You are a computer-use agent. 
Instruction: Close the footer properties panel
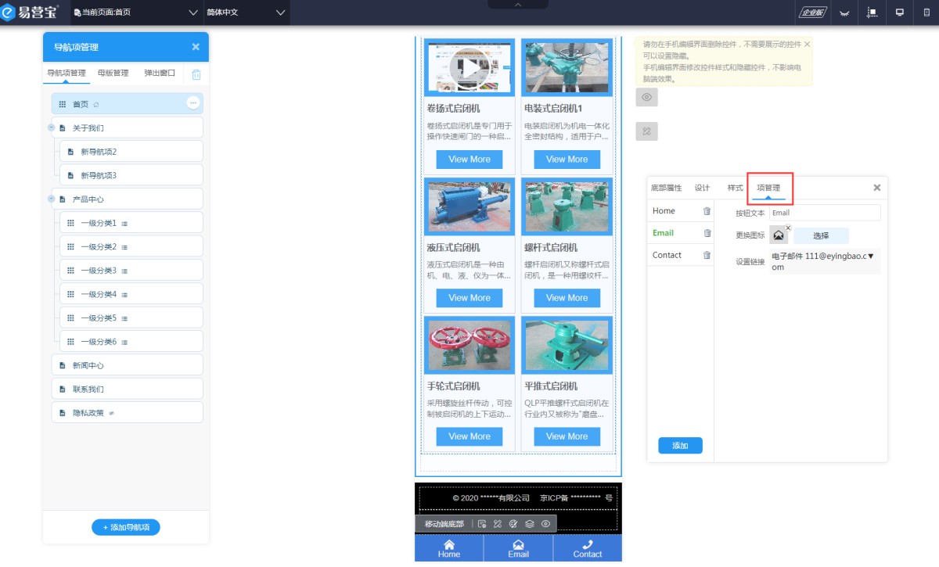click(877, 188)
